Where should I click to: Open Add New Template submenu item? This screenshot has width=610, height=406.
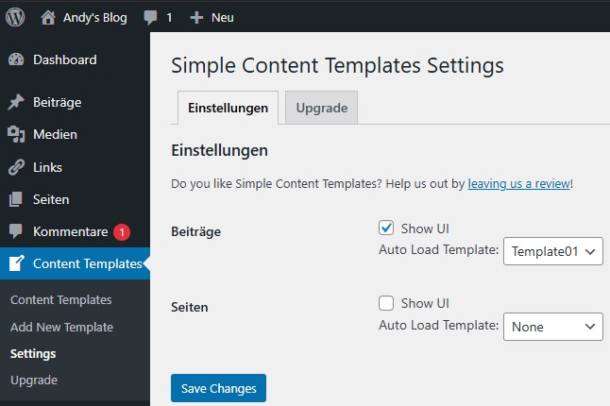(x=61, y=328)
